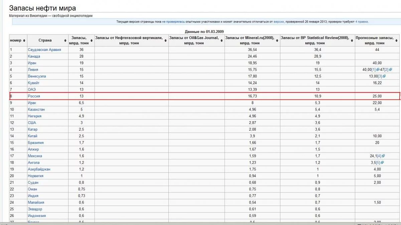
Task: Open external link icon in Мексика forecast cell
Action: click(383, 156)
